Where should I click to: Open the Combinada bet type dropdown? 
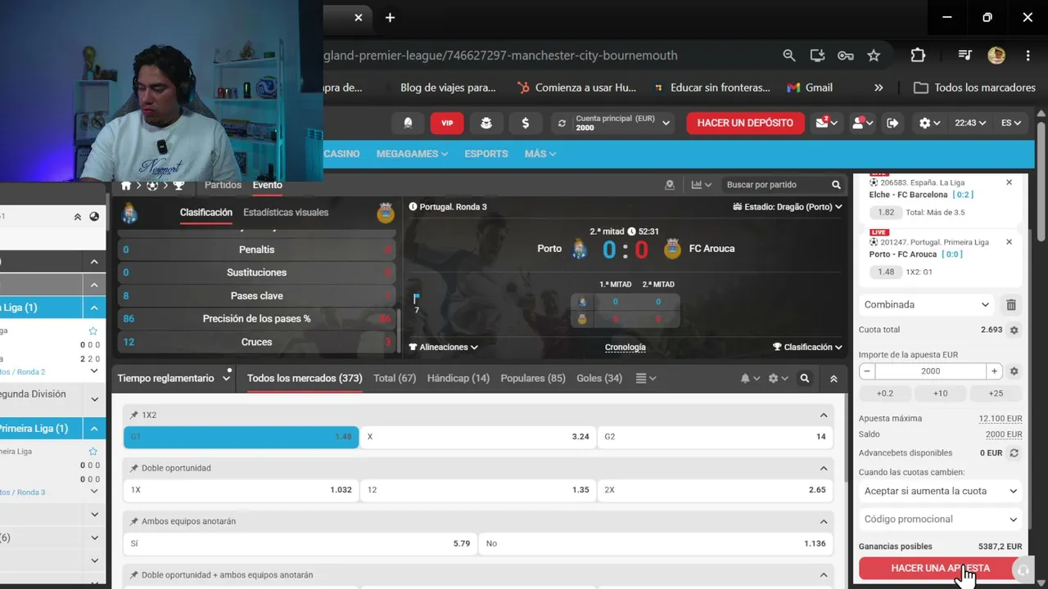[928, 304]
